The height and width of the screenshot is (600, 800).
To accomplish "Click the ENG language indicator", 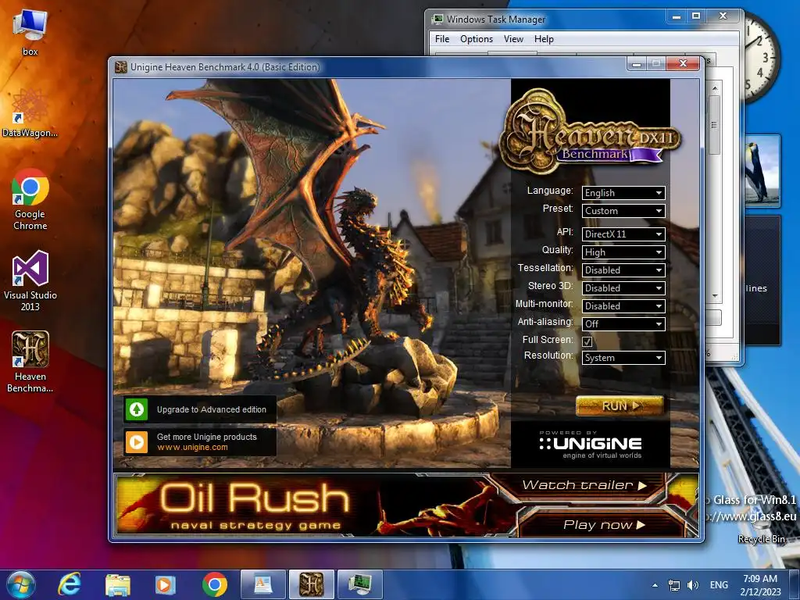I will (x=719, y=585).
